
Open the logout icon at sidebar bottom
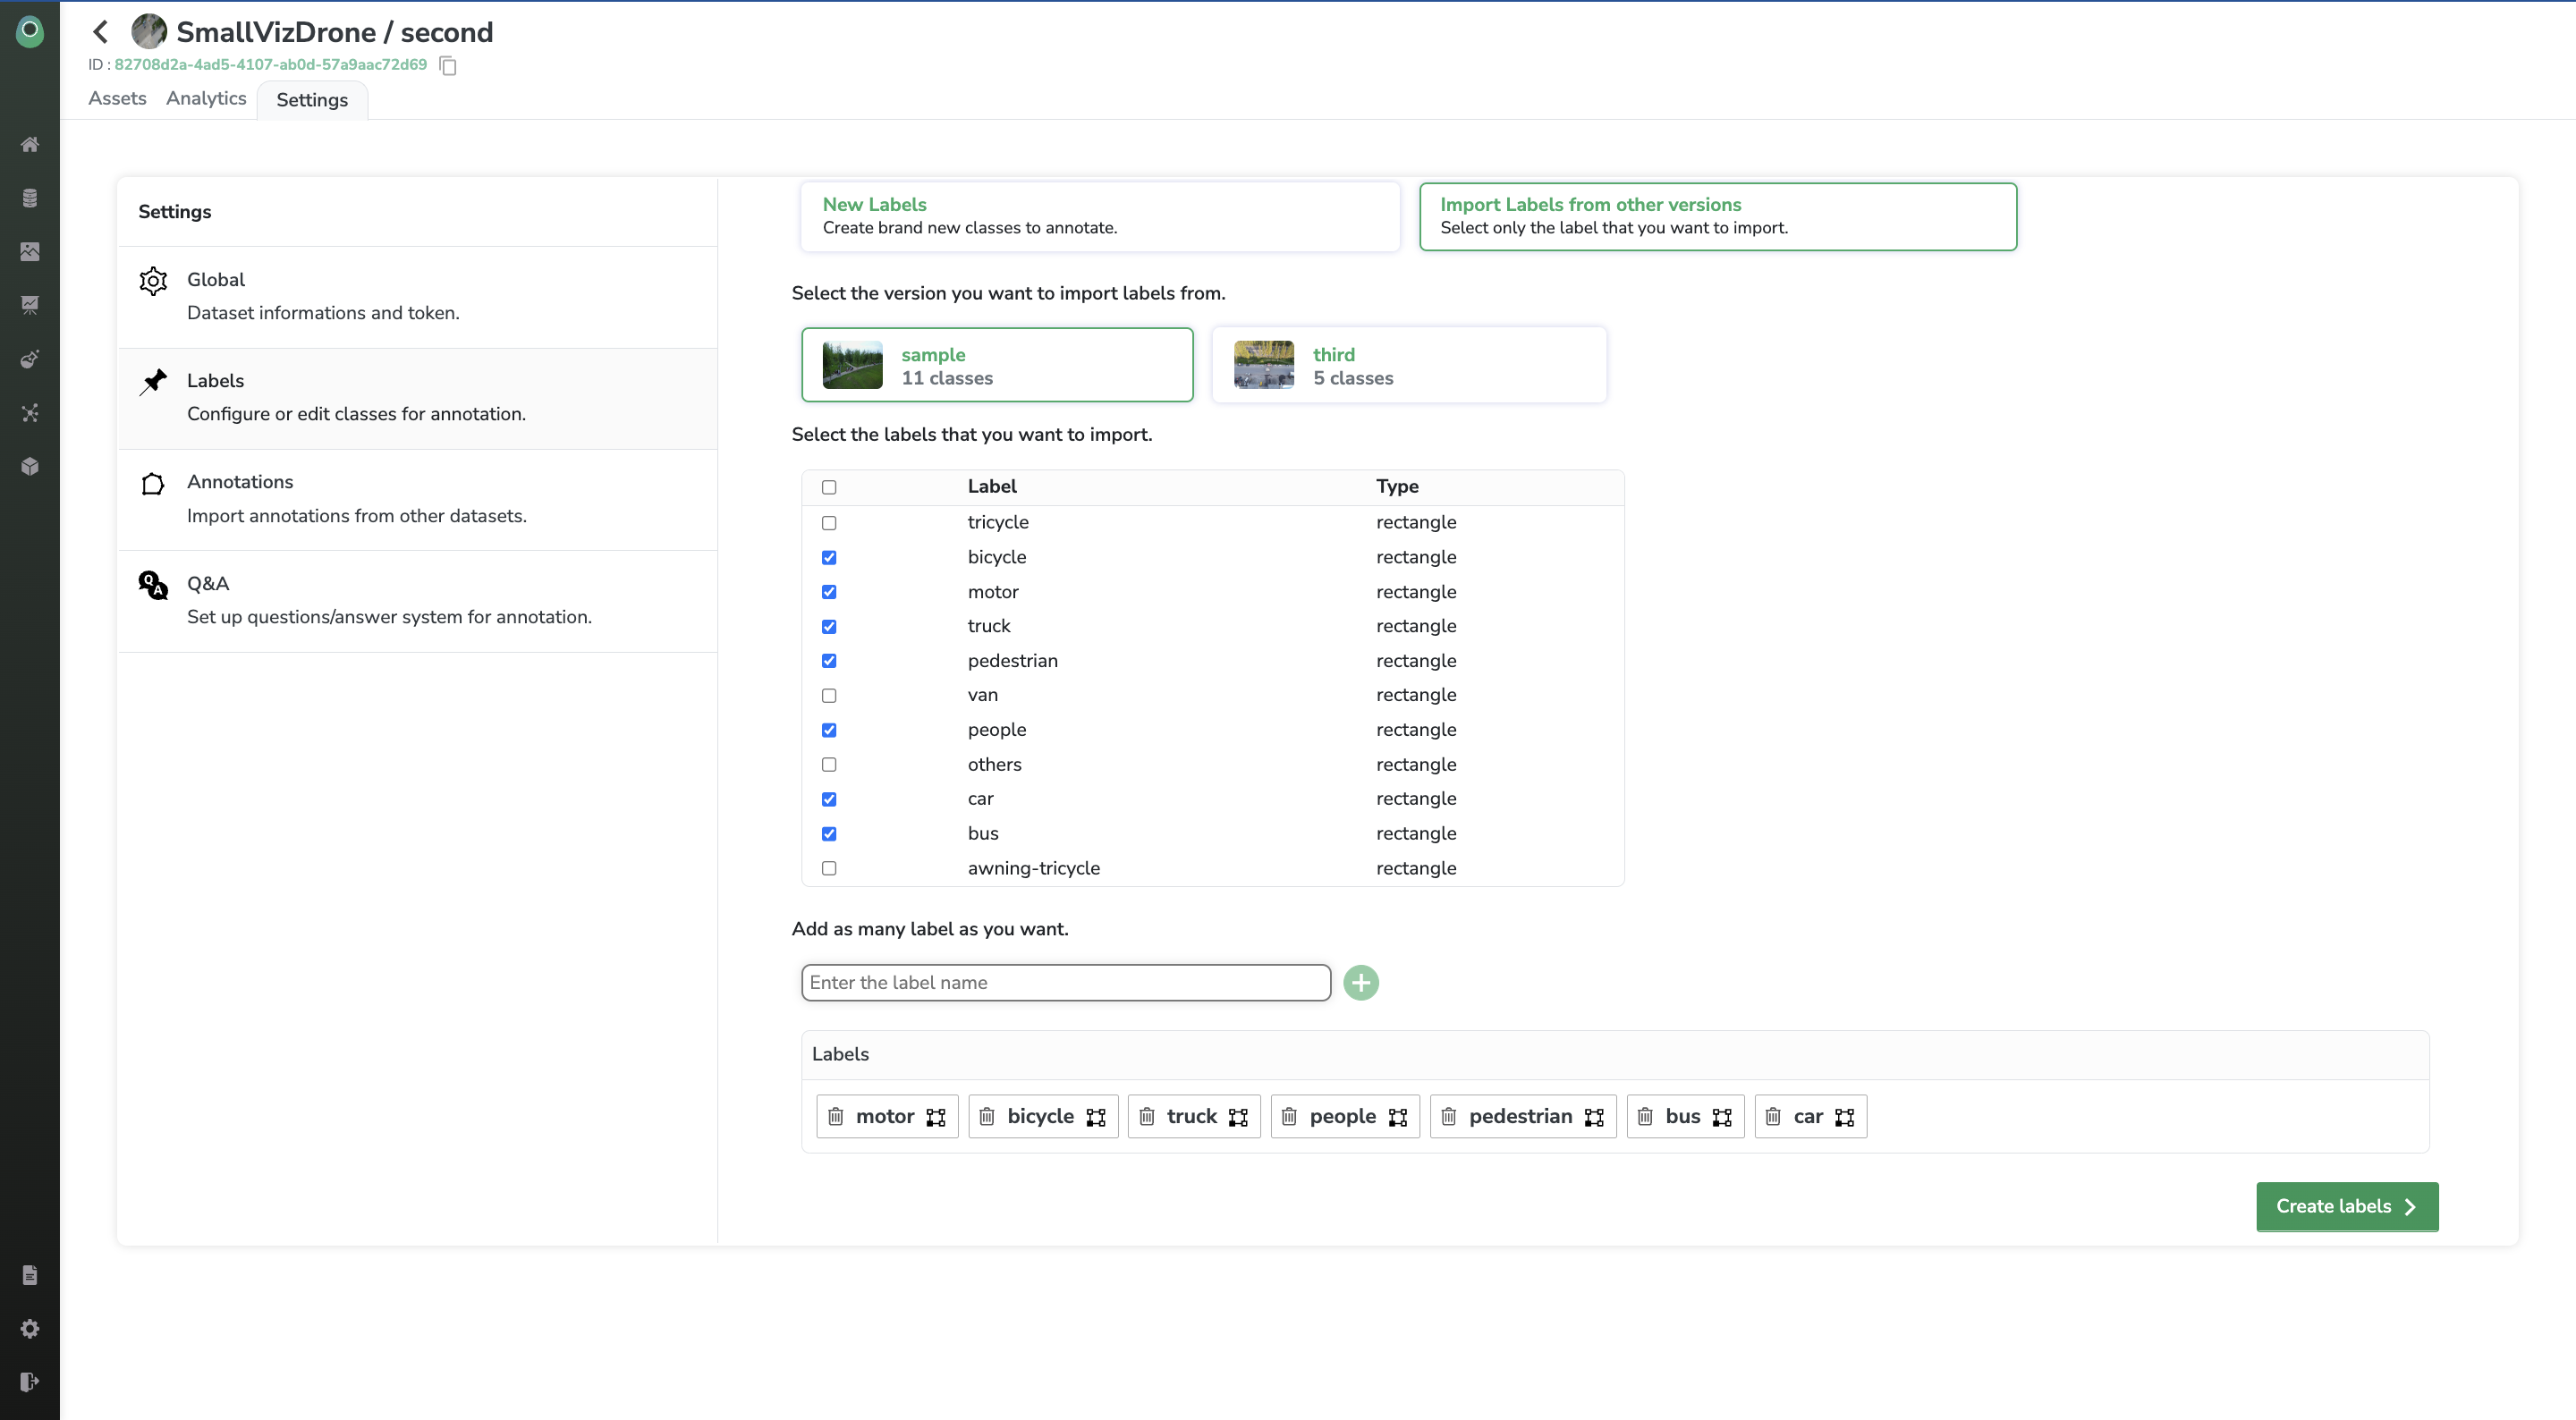[30, 1381]
